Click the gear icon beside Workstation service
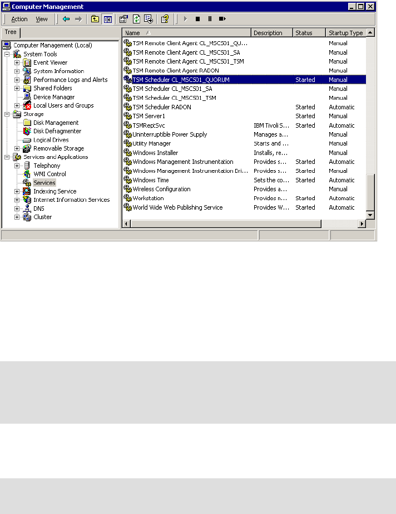Viewport: 396px width, 514px height. [127, 198]
